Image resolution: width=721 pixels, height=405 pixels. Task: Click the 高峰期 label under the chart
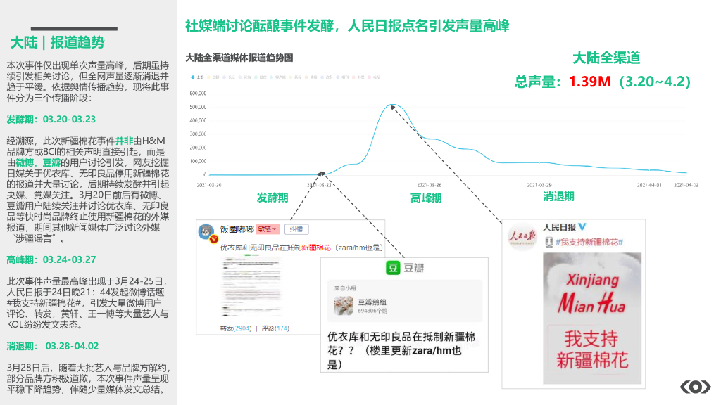tap(426, 198)
